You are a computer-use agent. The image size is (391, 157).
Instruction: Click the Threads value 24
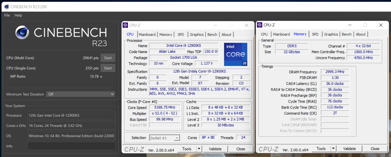tap(243, 137)
